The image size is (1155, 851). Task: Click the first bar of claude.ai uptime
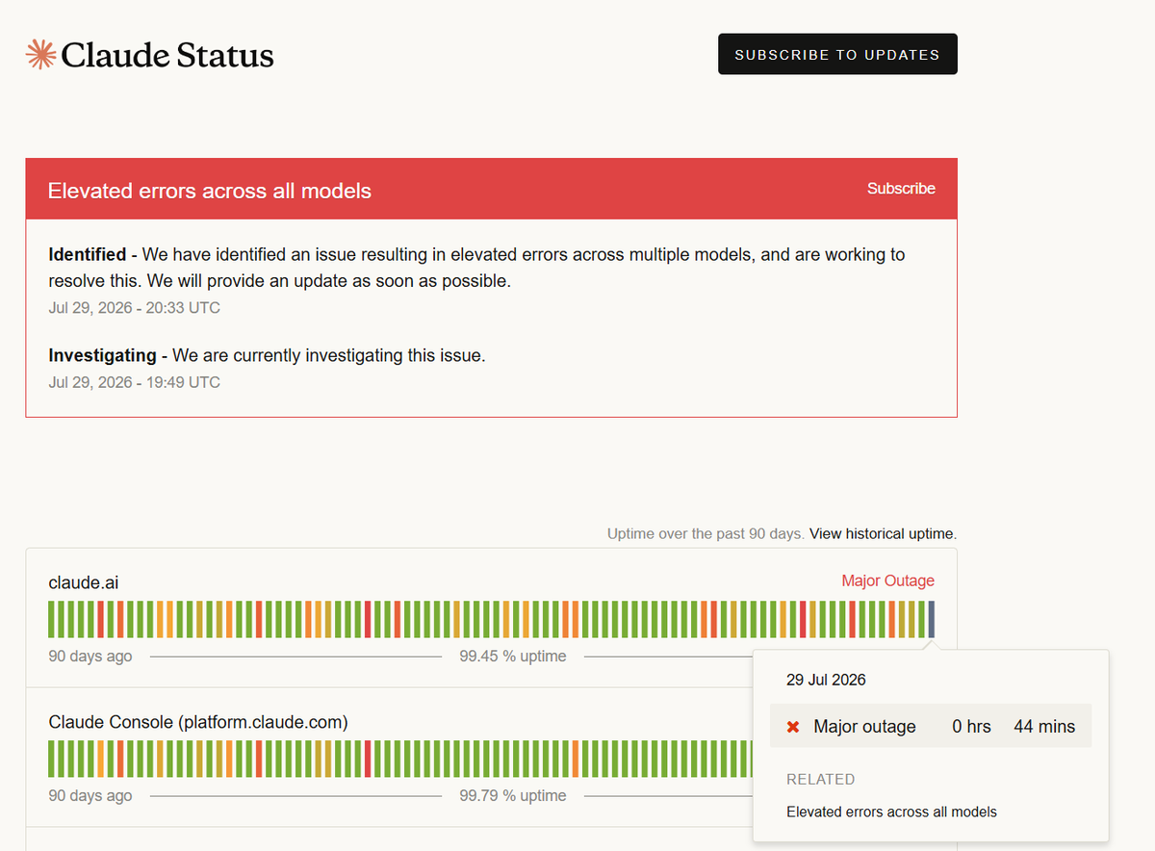[x=52, y=619]
